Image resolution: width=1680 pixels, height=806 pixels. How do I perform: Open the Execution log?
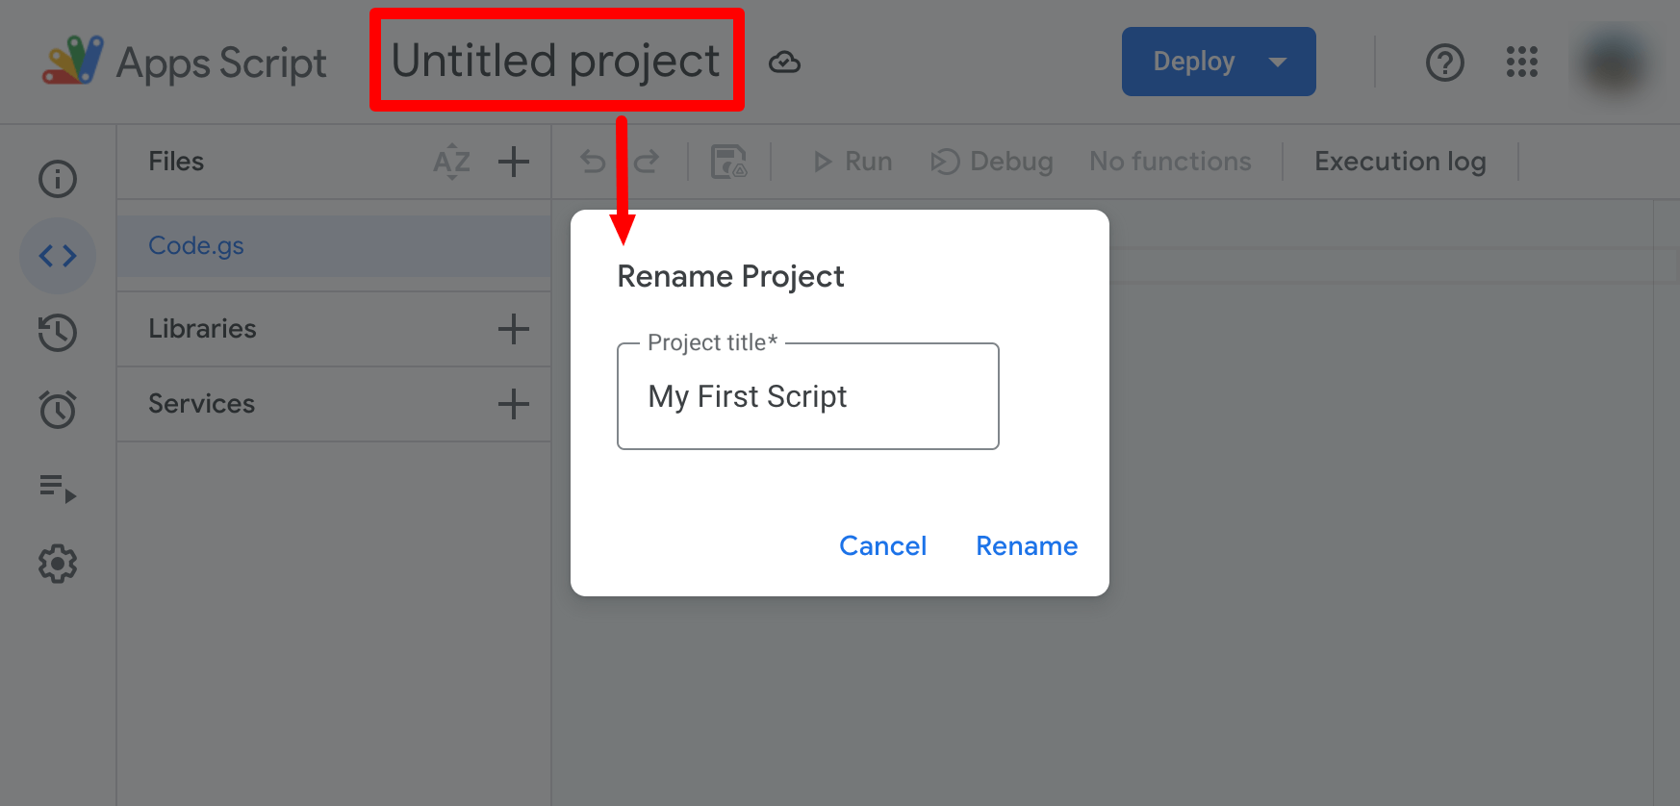coord(1400,161)
